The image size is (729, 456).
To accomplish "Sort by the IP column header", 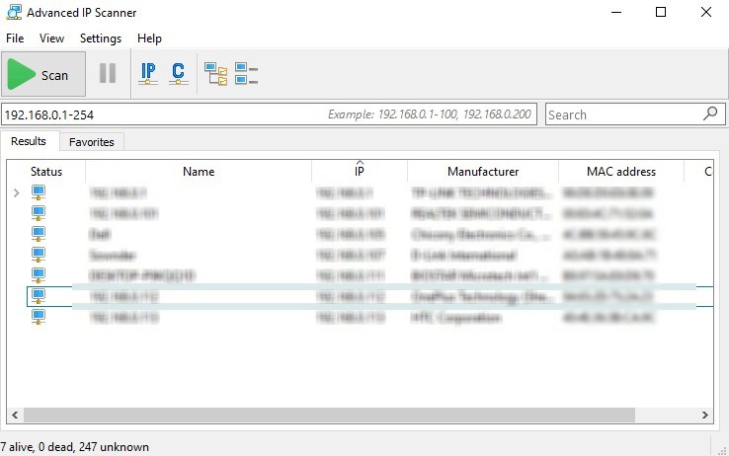I will [360, 172].
